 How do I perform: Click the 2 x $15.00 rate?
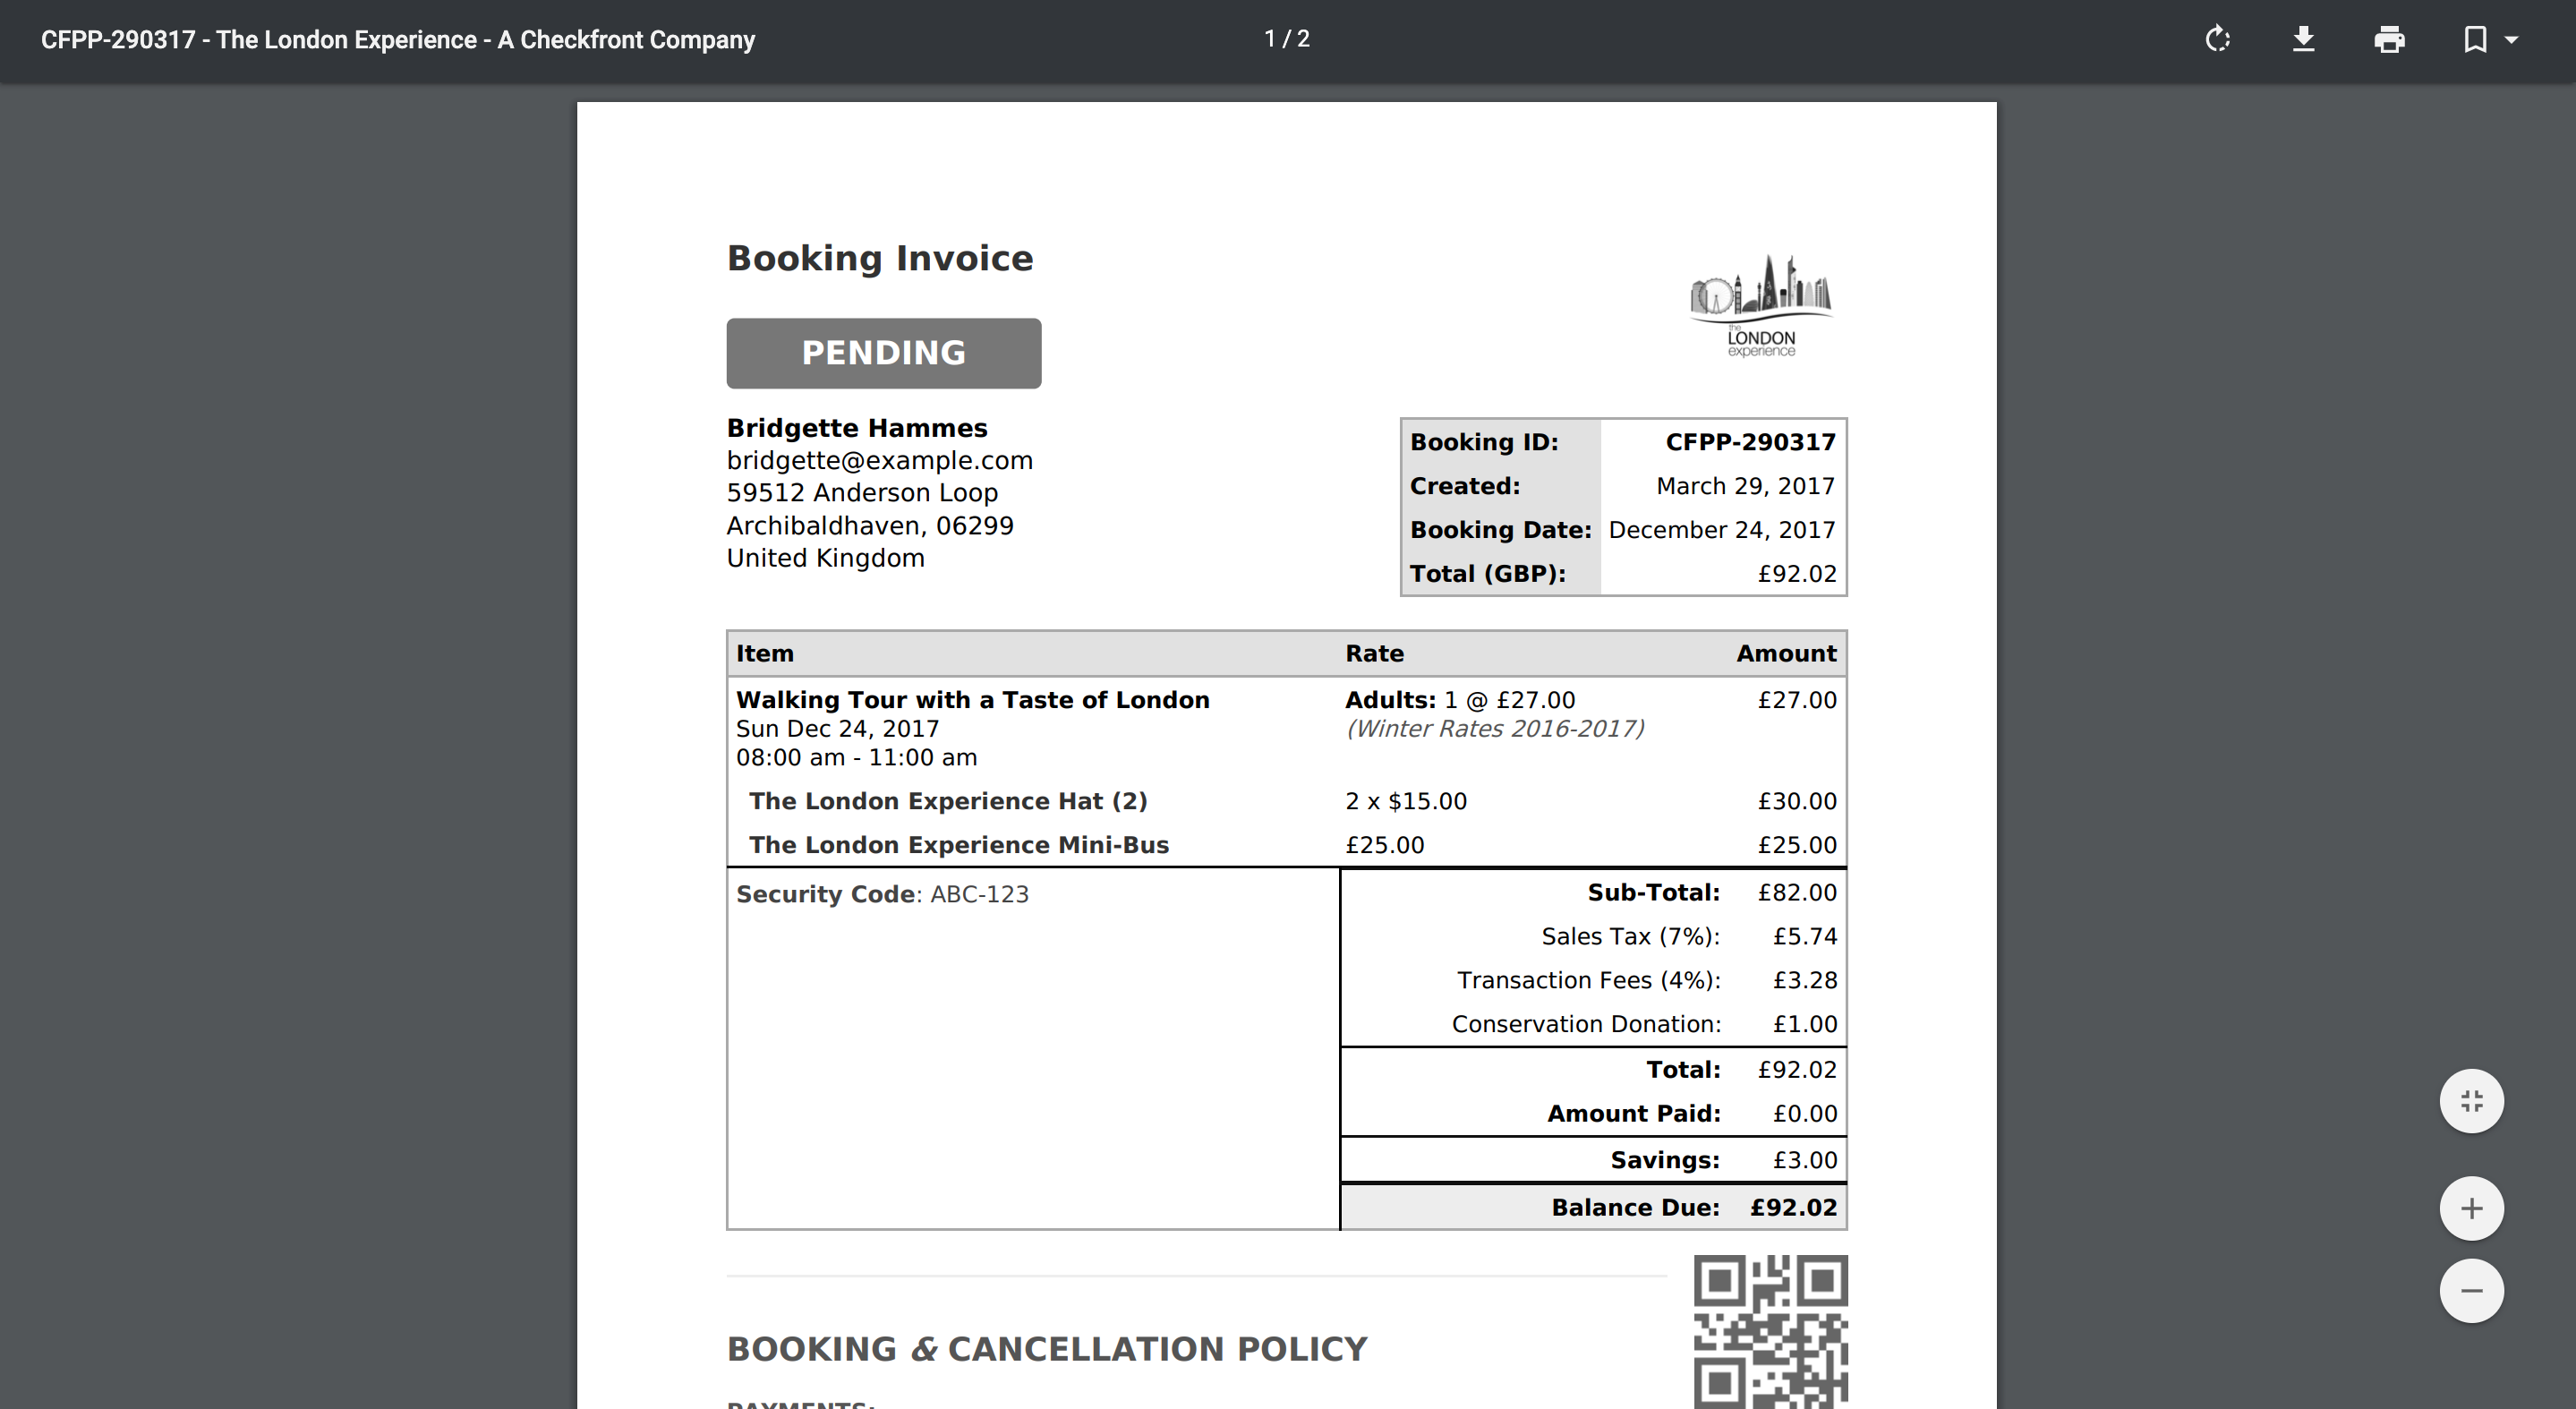click(x=1406, y=801)
